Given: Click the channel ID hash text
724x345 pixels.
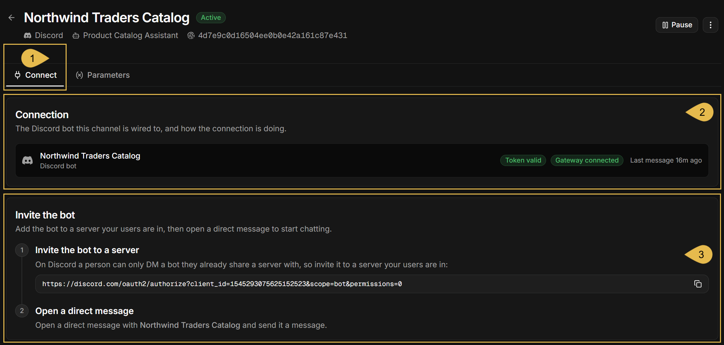Looking at the screenshot, I should (x=273, y=35).
